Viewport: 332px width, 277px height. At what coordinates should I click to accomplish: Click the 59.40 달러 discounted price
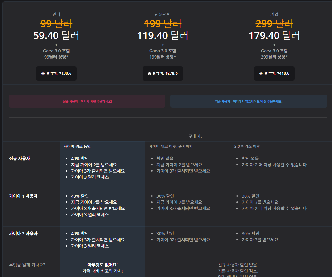56,35
